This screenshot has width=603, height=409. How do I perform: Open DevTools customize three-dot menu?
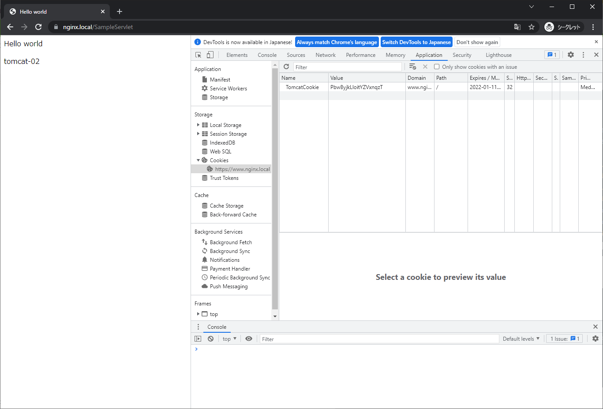pyautogui.click(x=583, y=55)
